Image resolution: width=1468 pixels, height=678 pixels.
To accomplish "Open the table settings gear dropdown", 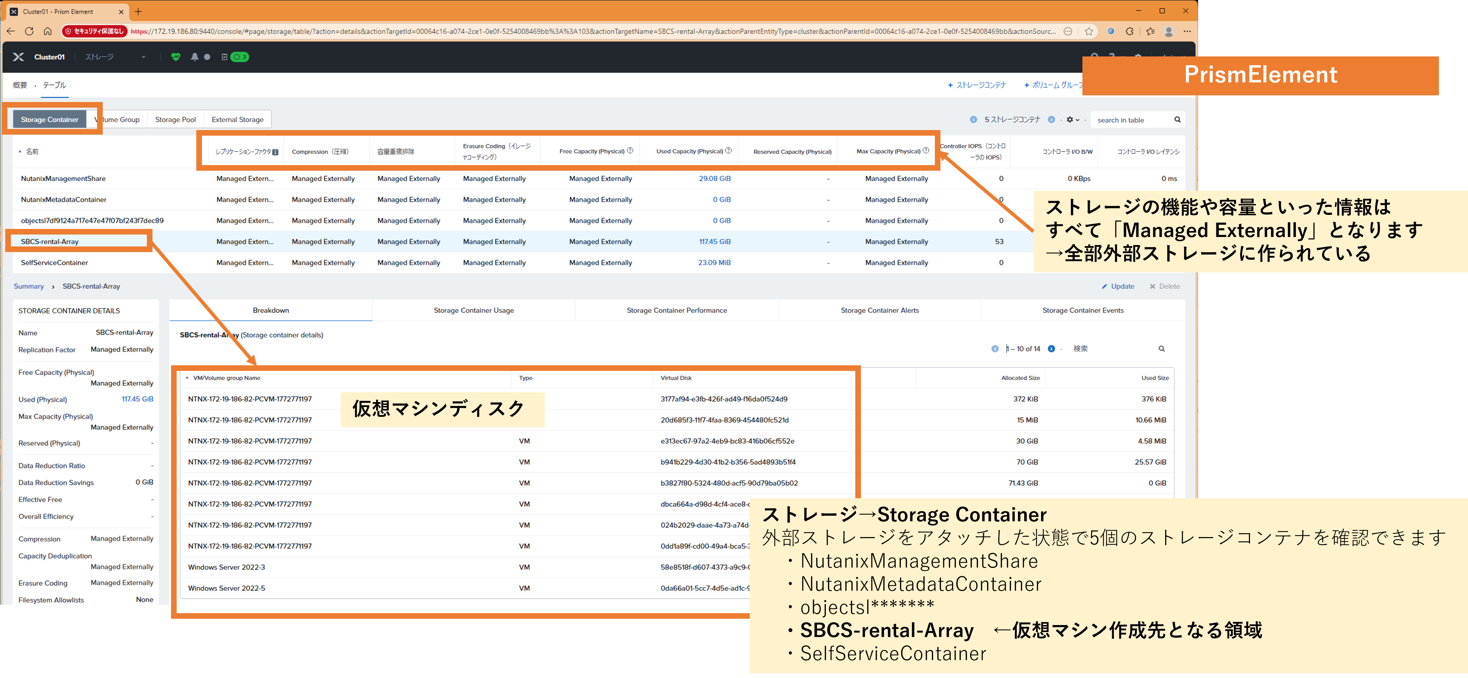I will (x=1073, y=120).
